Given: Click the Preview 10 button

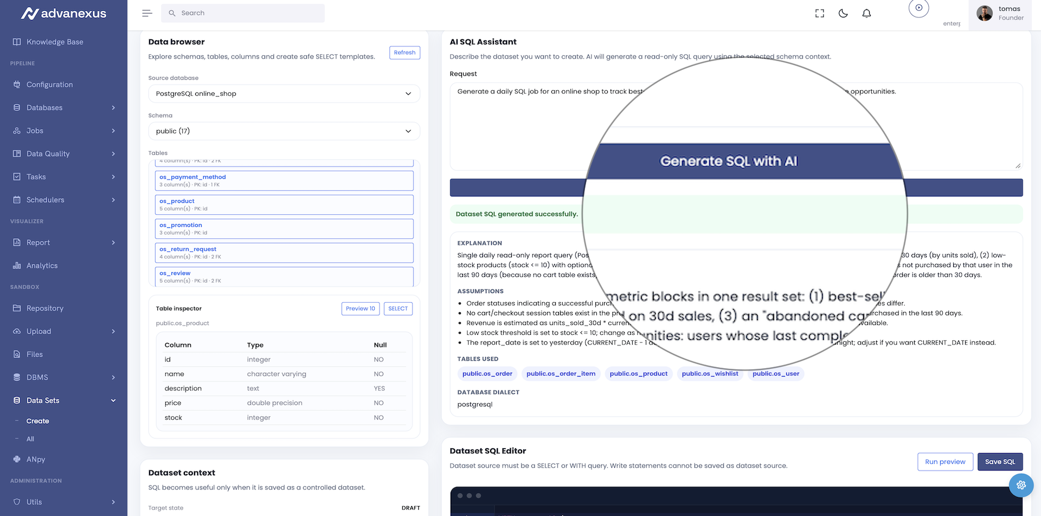Looking at the screenshot, I should coord(361,309).
